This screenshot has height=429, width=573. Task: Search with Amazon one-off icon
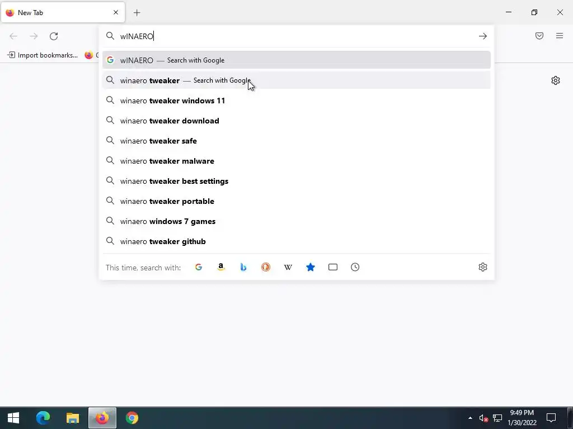(x=220, y=267)
